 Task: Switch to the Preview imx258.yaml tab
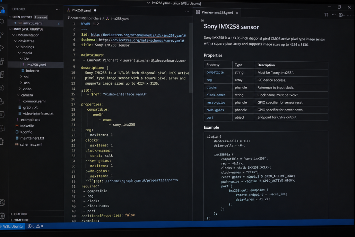pos(217,12)
